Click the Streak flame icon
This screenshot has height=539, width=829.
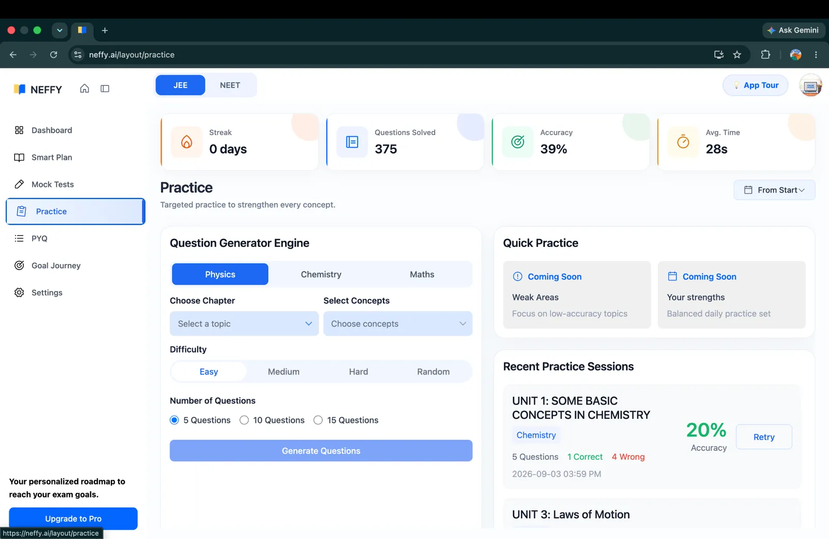pyautogui.click(x=187, y=142)
